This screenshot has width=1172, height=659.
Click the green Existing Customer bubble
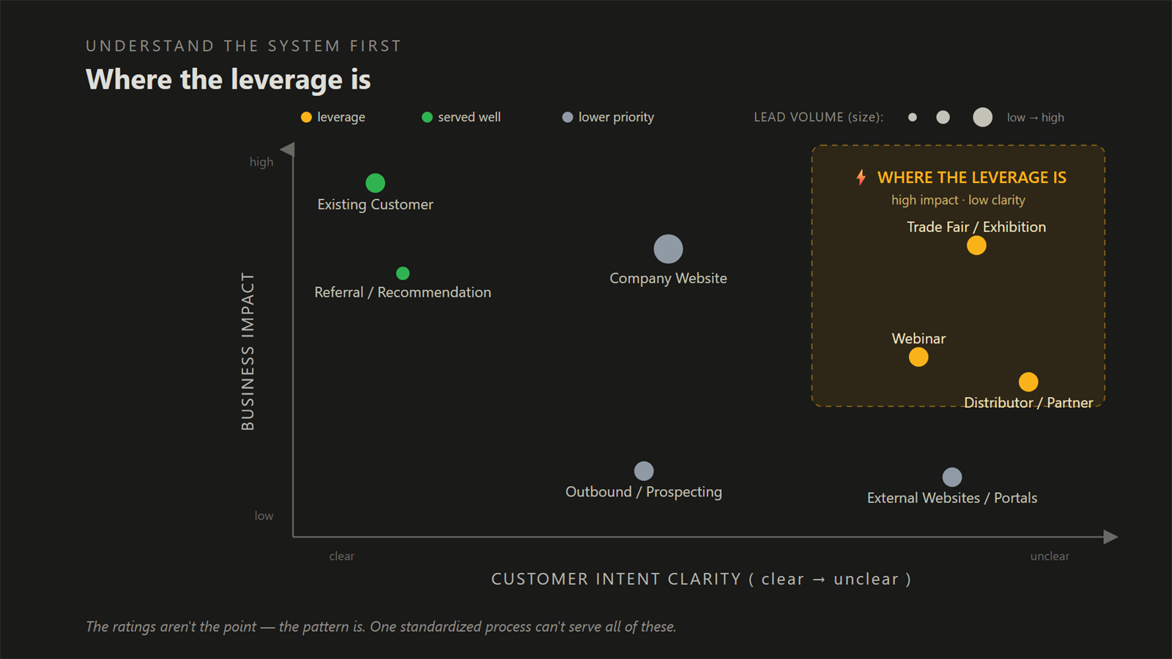[375, 183]
